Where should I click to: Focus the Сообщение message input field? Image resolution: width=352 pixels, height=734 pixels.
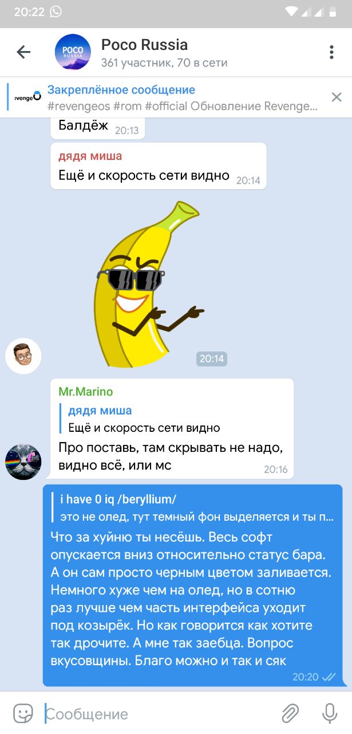tap(160, 714)
